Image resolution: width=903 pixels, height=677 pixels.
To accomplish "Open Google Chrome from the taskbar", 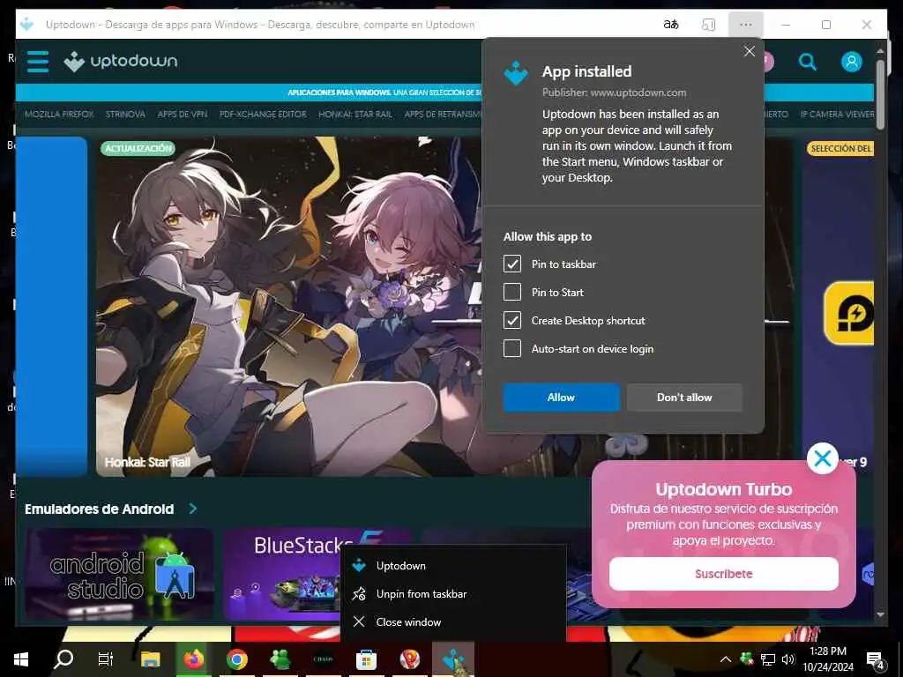I will pyautogui.click(x=236, y=659).
